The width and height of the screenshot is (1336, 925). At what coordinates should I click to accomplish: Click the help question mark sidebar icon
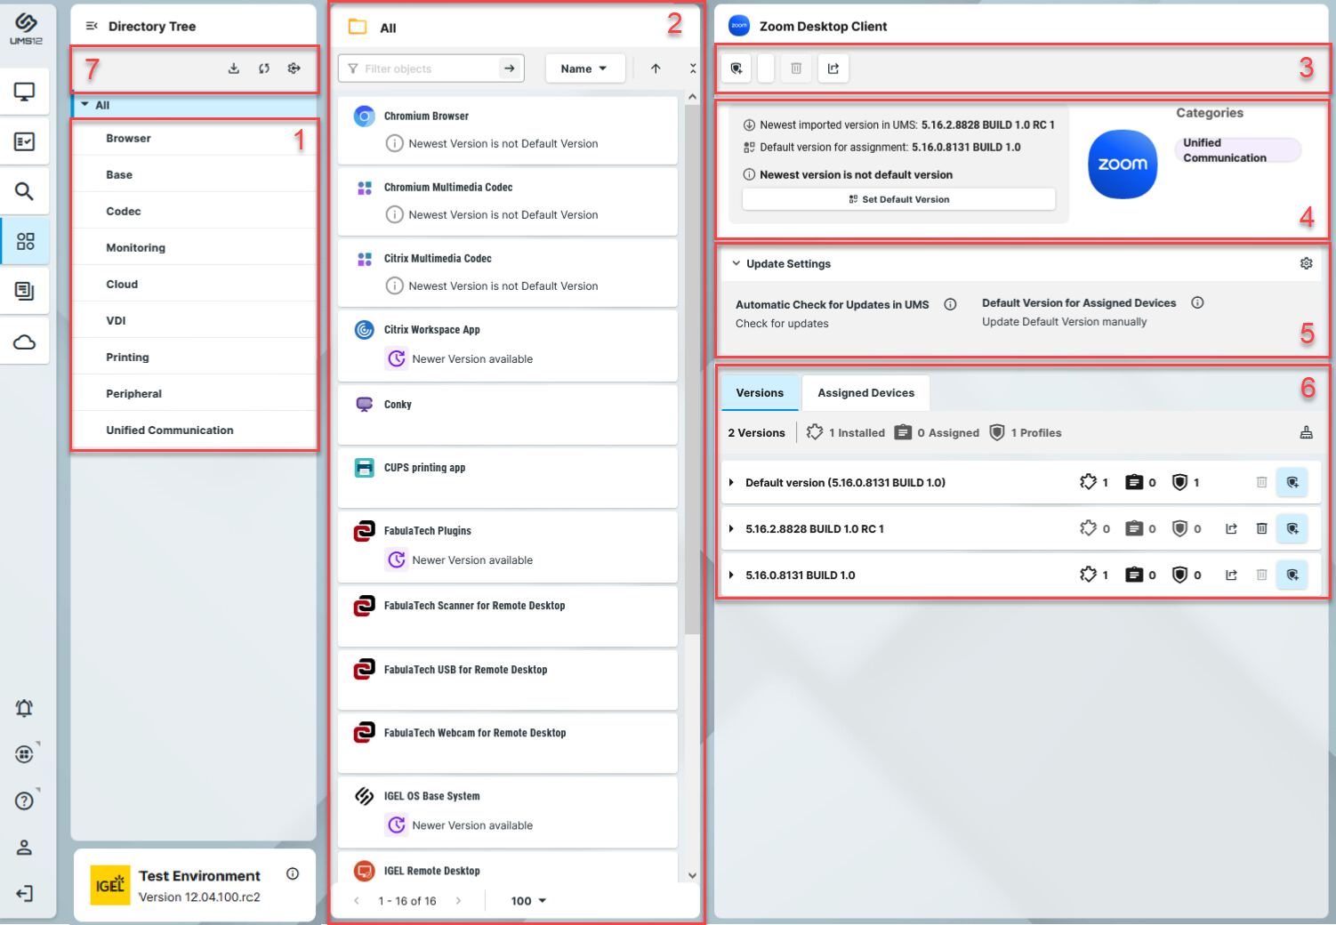(x=25, y=800)
